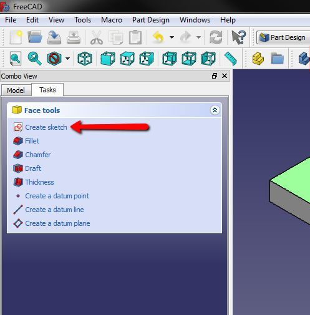Click the Undo arrow icon
The image size is (310, 315).
click(x=158, y=37)
